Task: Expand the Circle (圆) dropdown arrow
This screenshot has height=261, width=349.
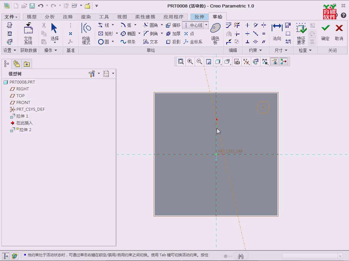Action: [113, 41]
